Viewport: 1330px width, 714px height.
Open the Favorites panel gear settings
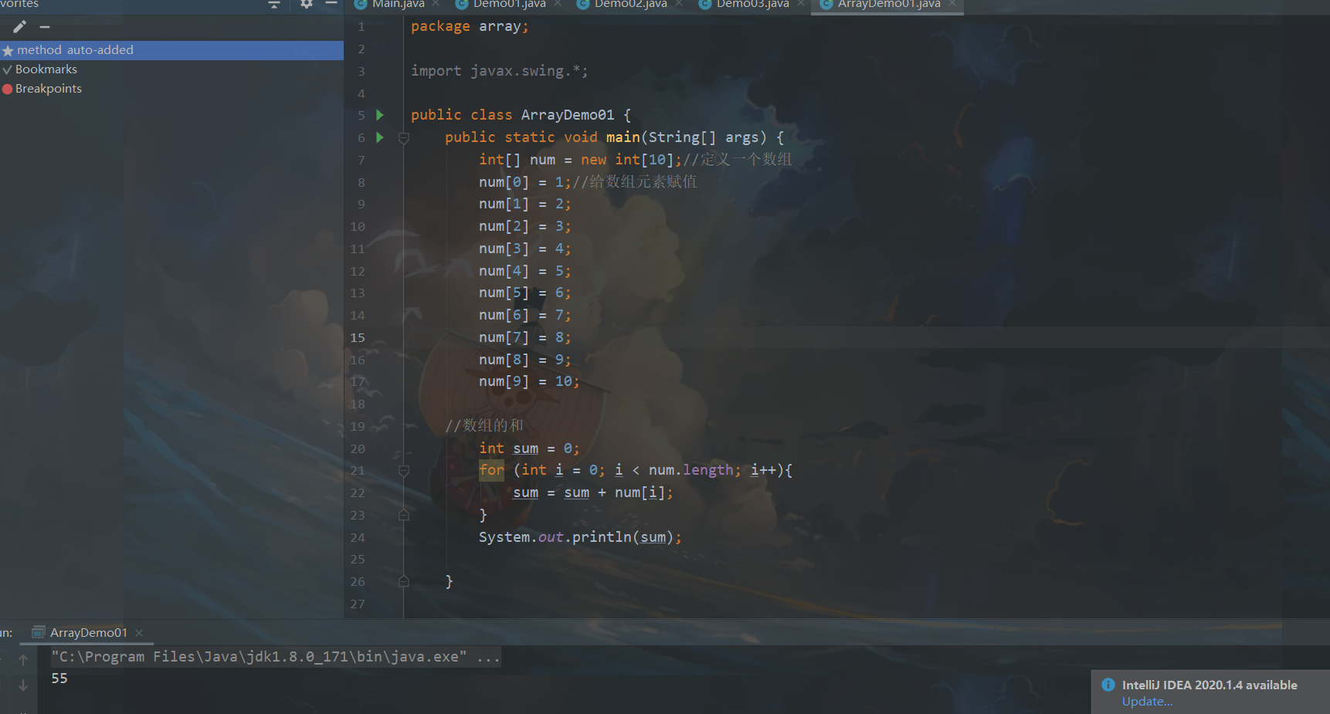point(307,4)
